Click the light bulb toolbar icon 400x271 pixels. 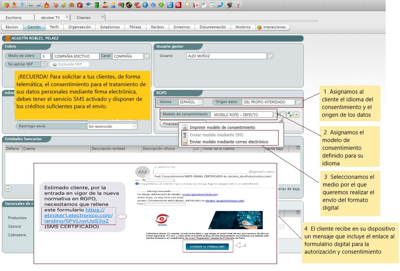(x=187, y=5)
